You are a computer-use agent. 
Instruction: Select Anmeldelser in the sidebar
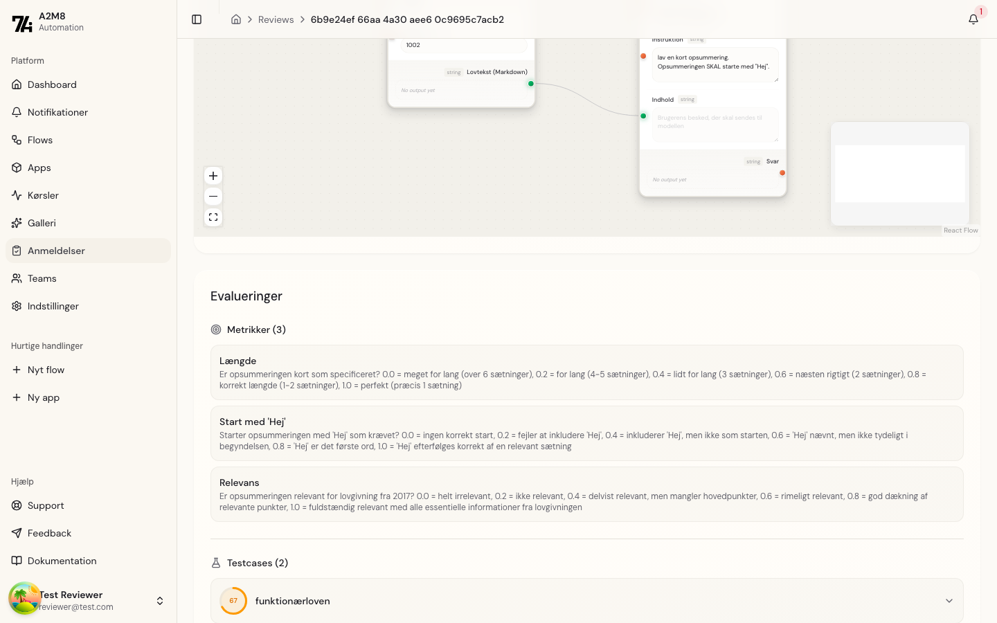coord(56,251)
